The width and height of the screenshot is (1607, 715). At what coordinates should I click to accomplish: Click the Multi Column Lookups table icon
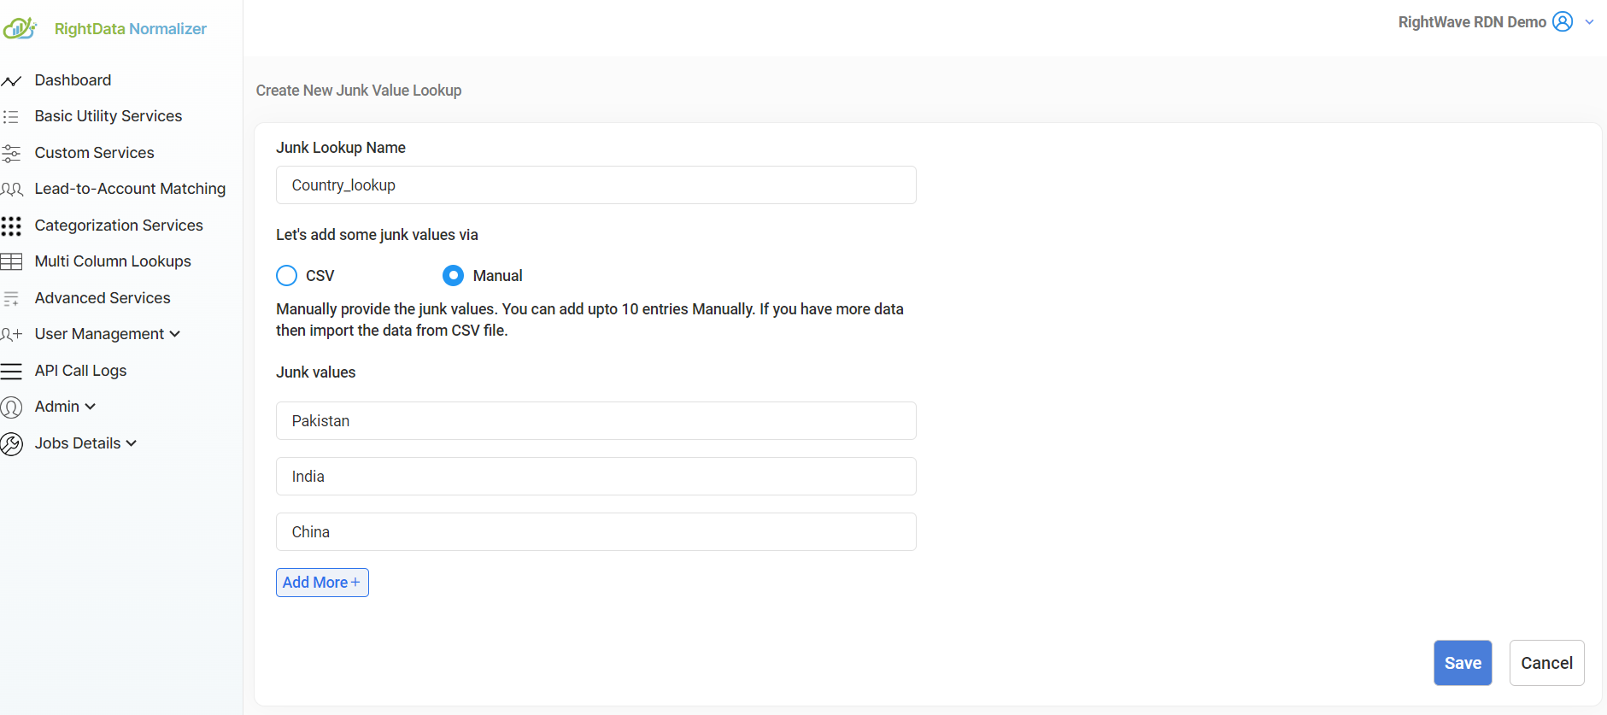[11, 262]
